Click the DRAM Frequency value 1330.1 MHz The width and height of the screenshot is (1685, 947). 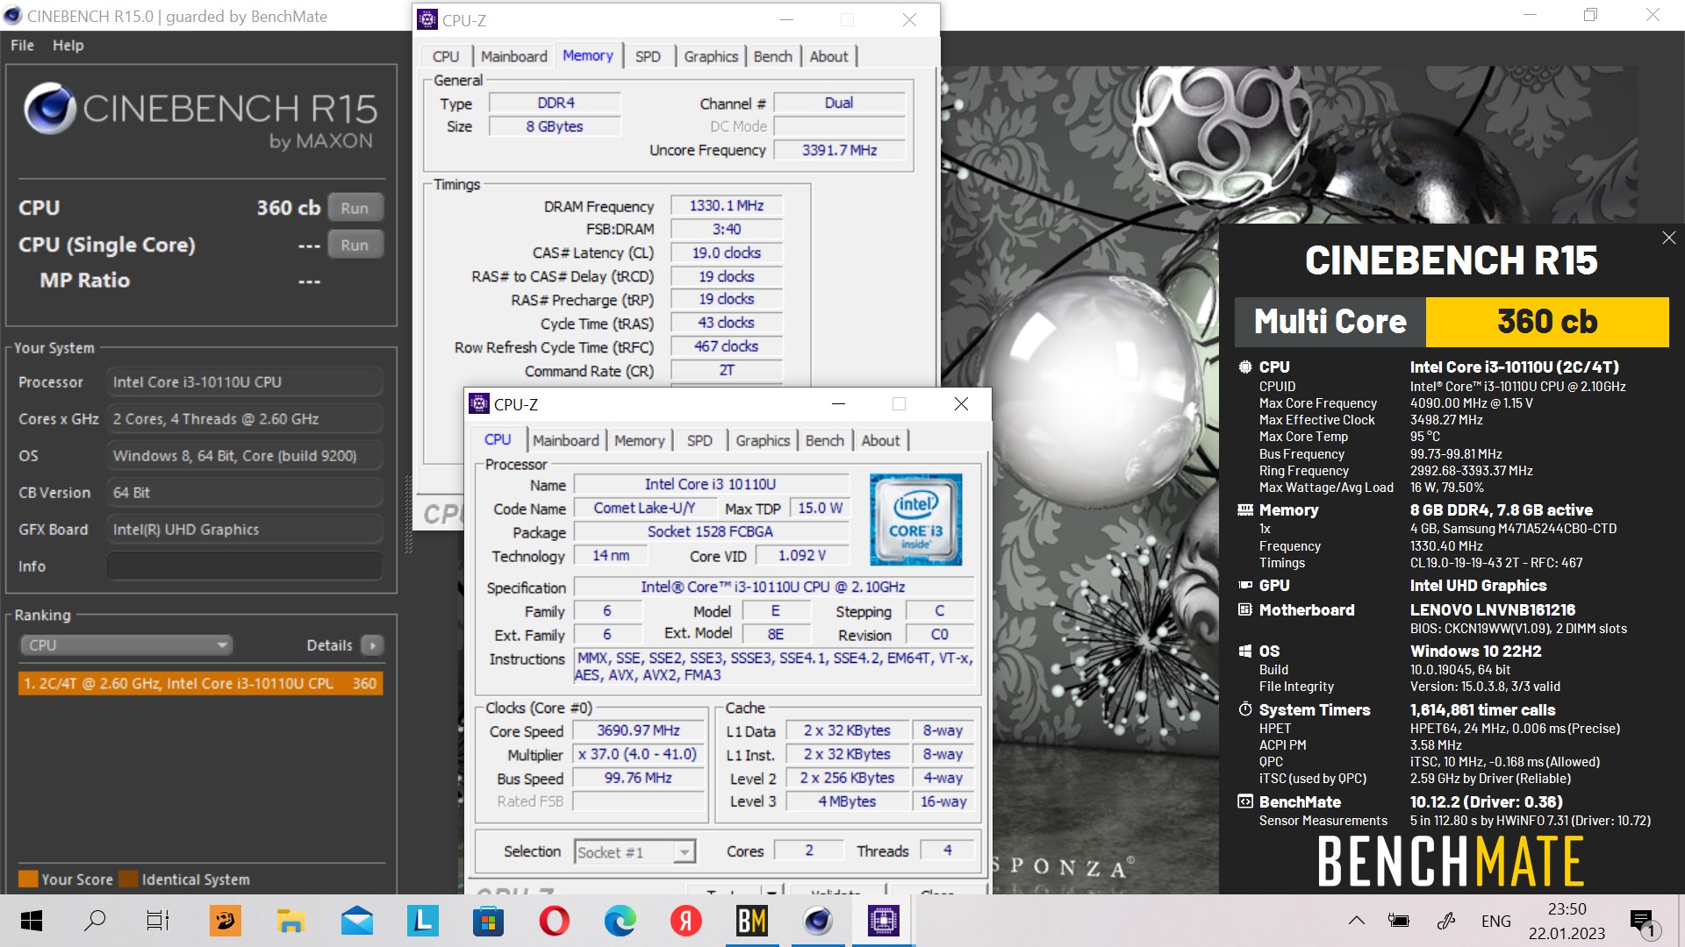[726, 206]
